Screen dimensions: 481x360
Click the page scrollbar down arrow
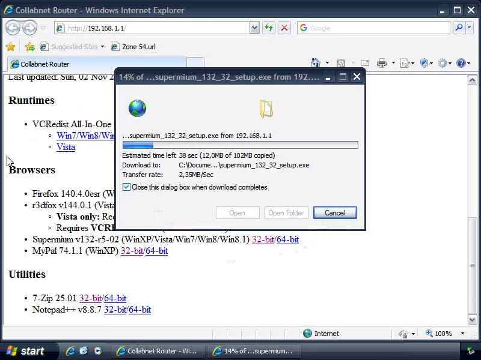coord(473,320)
